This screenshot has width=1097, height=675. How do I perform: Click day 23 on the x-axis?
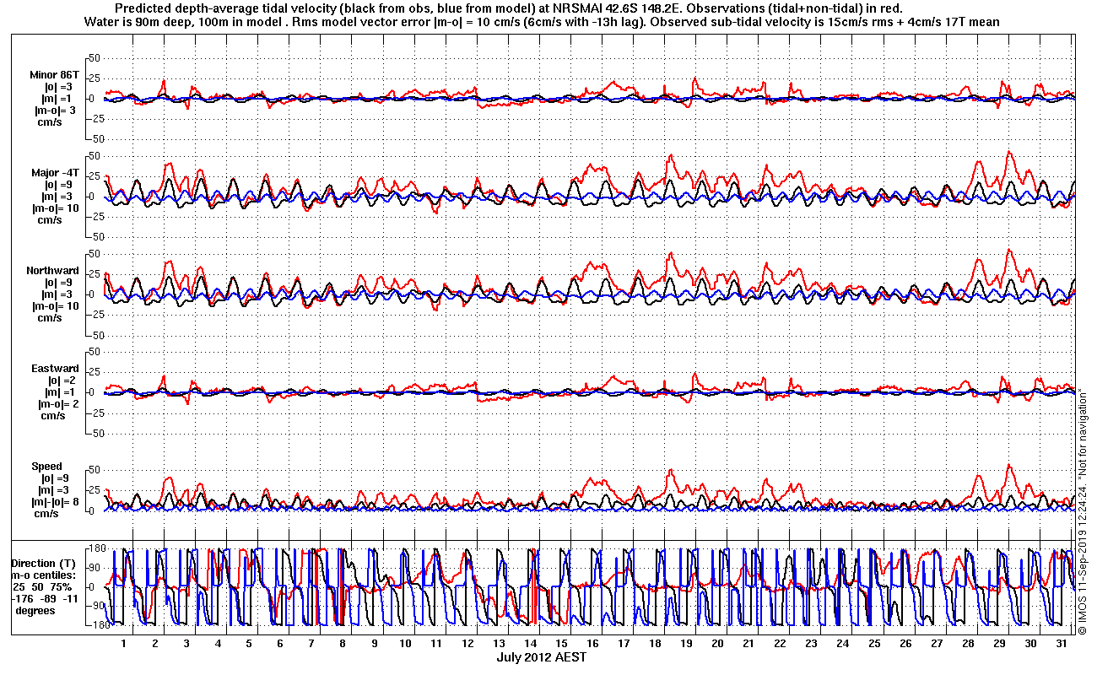coord(811,643)
